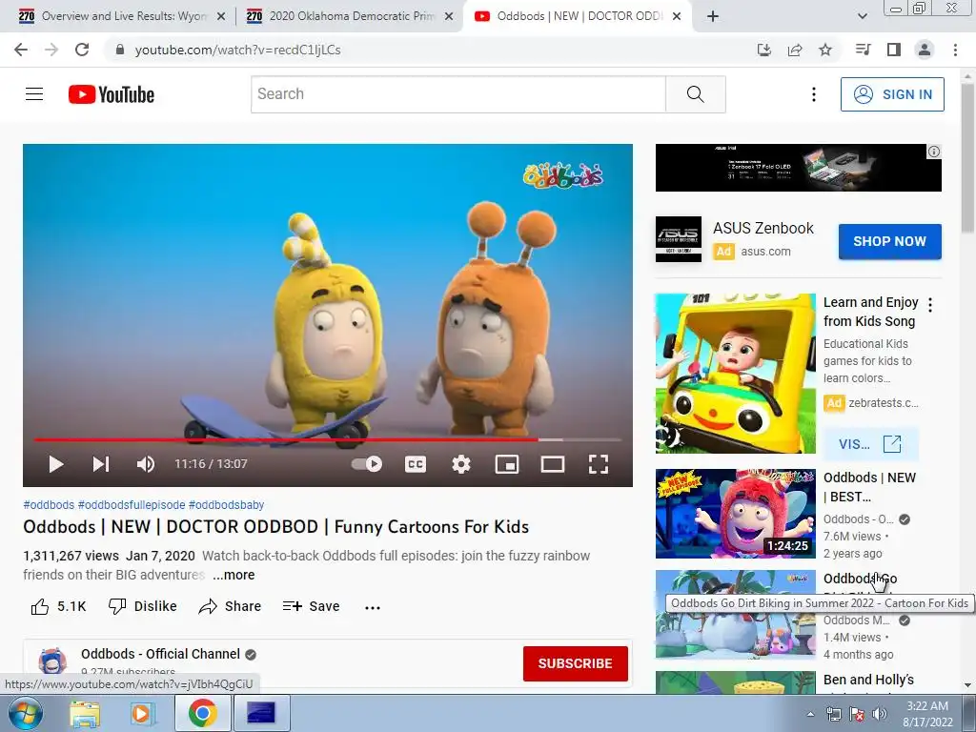Mute the video with speaker icon
Viewport: 976px width, 732px height.
(146, 464)
